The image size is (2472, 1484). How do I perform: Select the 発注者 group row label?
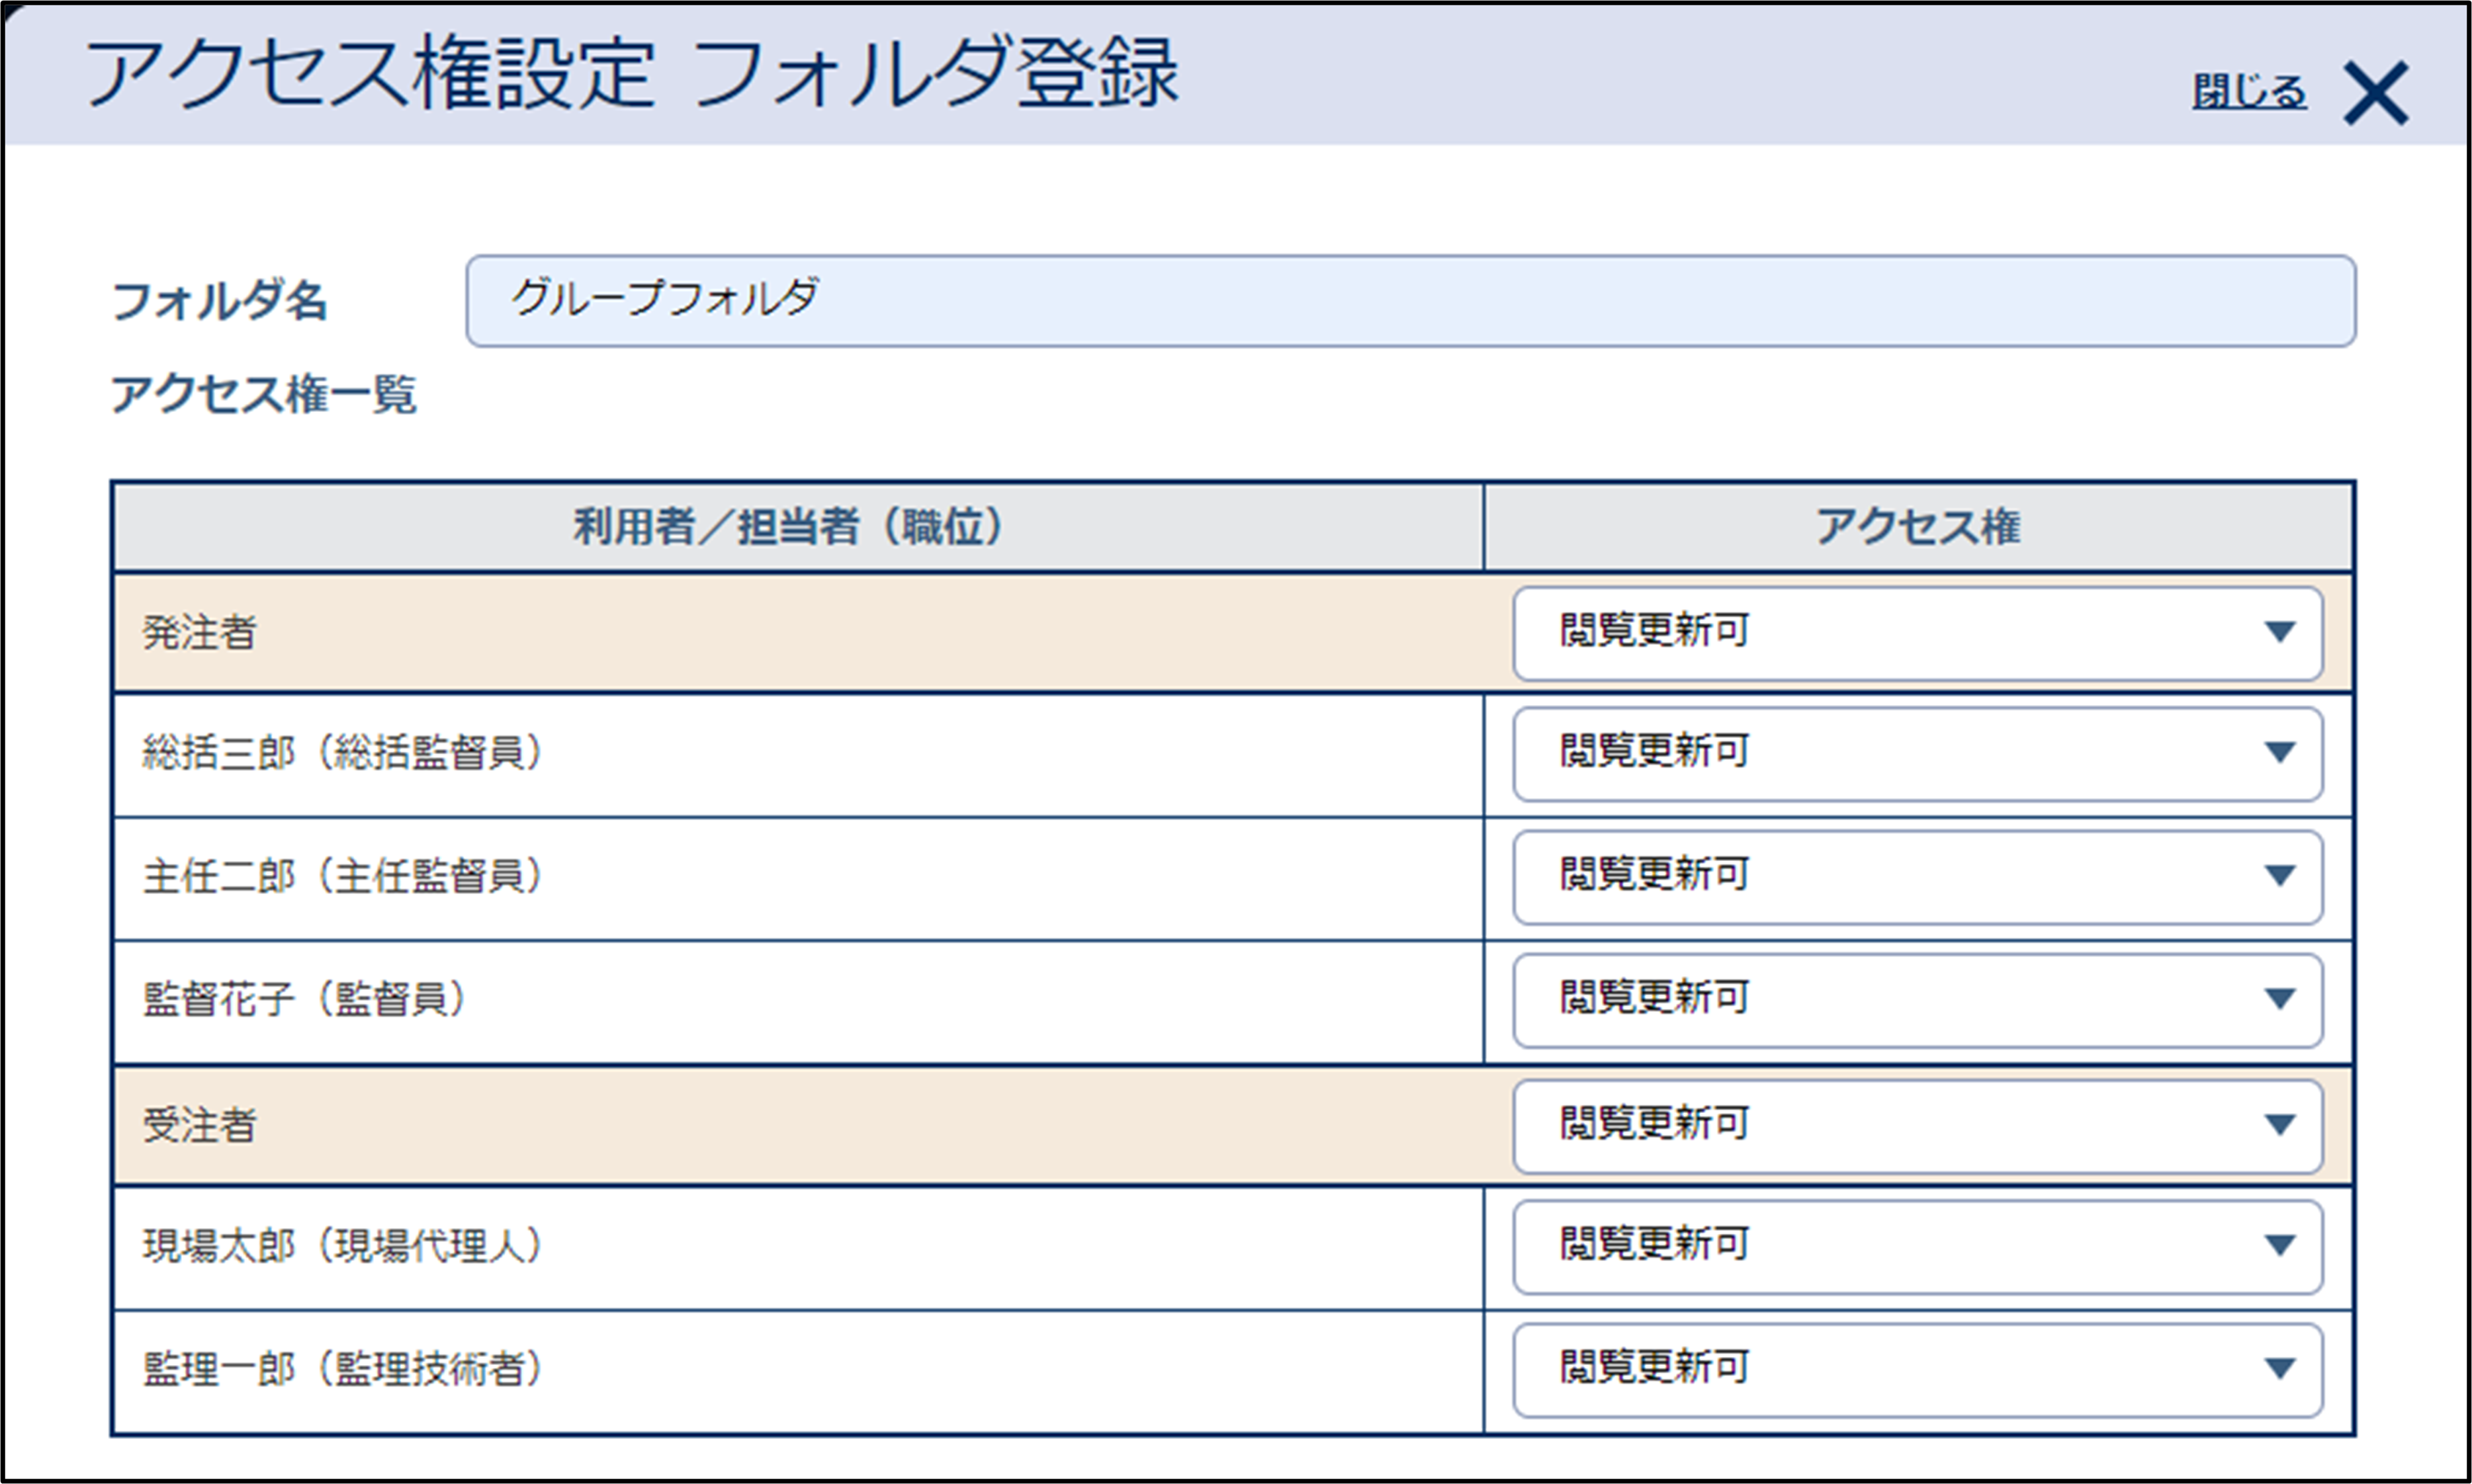pos(200,633)
